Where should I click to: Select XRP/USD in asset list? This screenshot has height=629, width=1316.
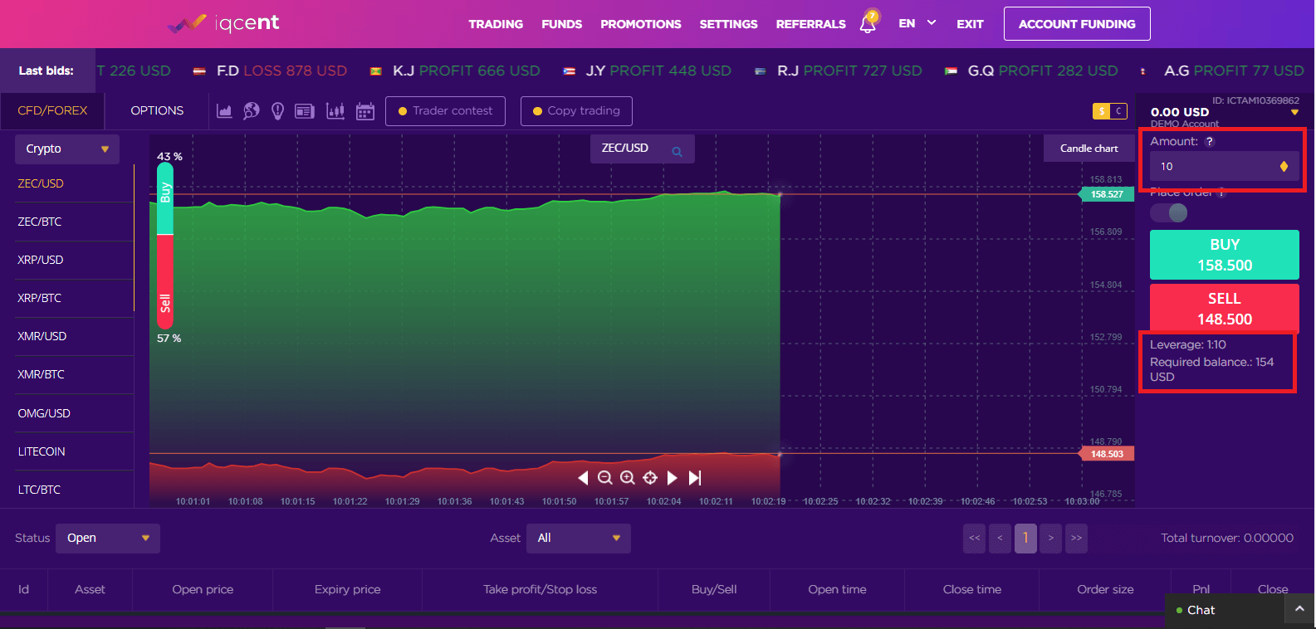tap(74, 260)
